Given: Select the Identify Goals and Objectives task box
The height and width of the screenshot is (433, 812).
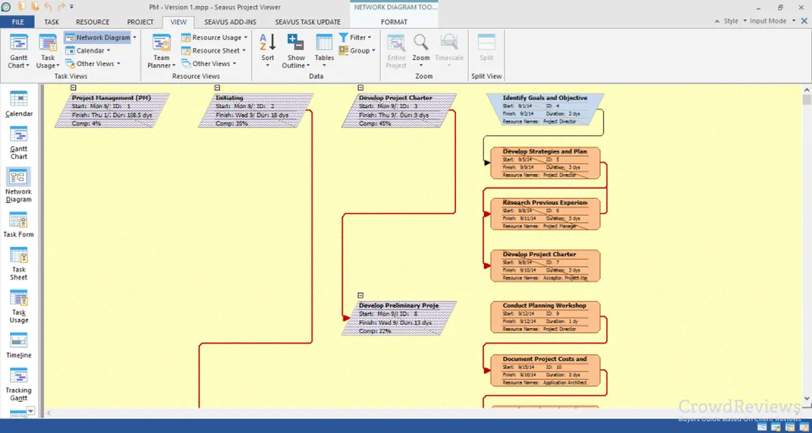Looking at the screenshot, I should coord(545,109).
